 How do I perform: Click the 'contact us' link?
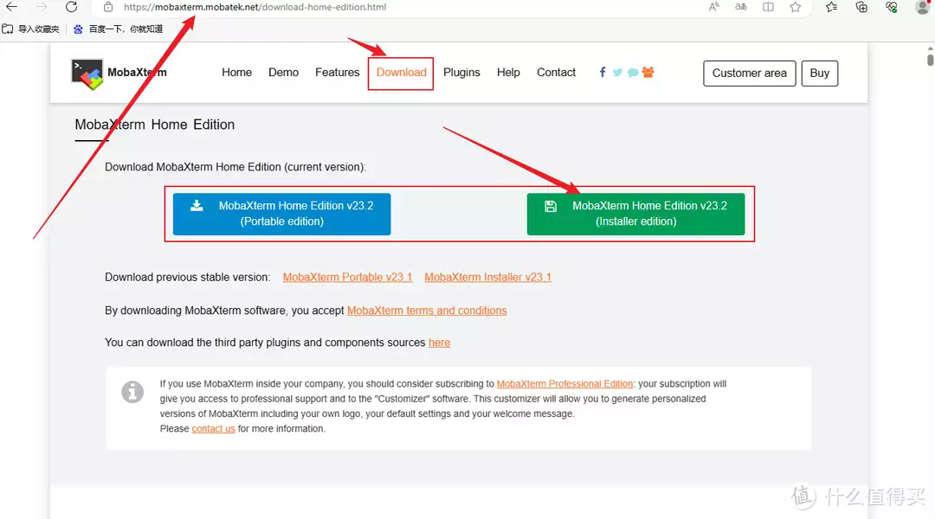tap(213, 428)
